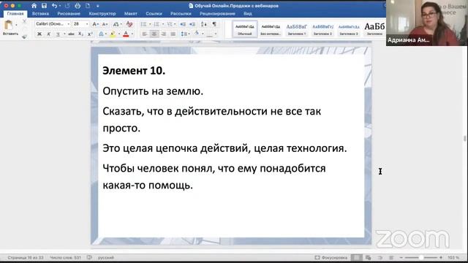Toggle Bold (Ж) formatting
Screen dimensions: 468x263
coord(39,34)
